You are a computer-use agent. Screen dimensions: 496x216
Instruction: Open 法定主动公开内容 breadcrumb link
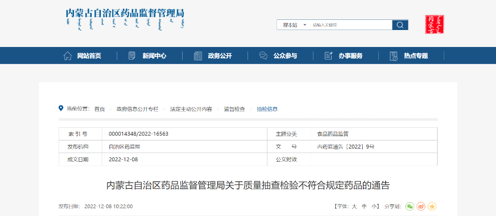tap(191, 109)
